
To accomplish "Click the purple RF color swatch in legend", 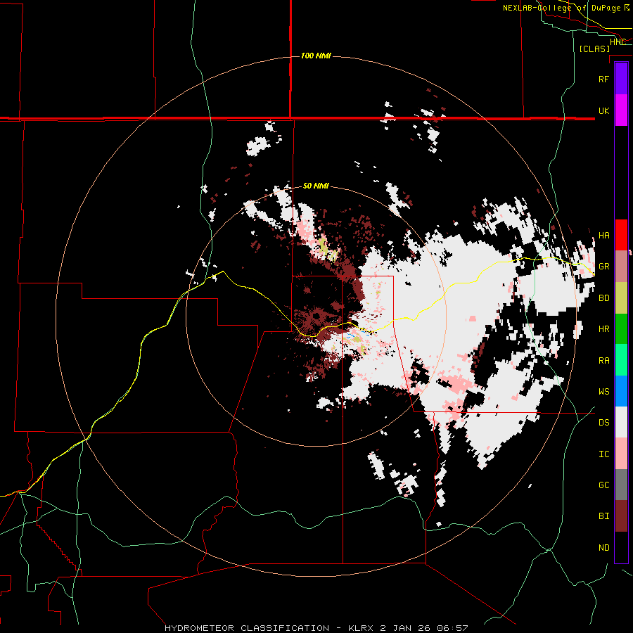I will (x=621, y=79).
